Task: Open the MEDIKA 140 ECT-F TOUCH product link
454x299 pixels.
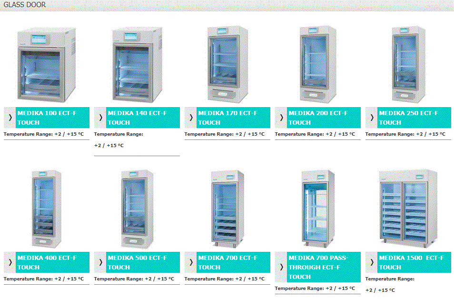Action: [143, 118]
